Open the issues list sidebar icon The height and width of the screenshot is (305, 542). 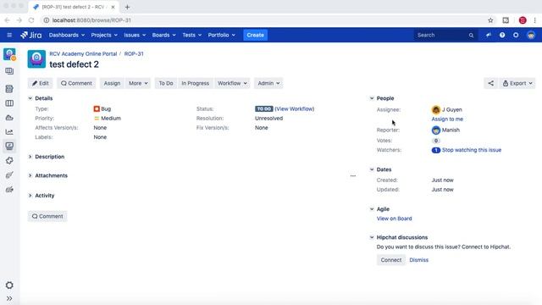coord(9,89)
